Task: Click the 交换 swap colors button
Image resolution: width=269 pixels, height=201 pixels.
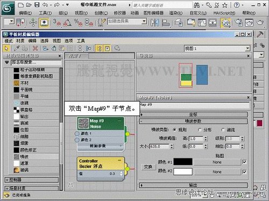Action: tap(148, 167)
